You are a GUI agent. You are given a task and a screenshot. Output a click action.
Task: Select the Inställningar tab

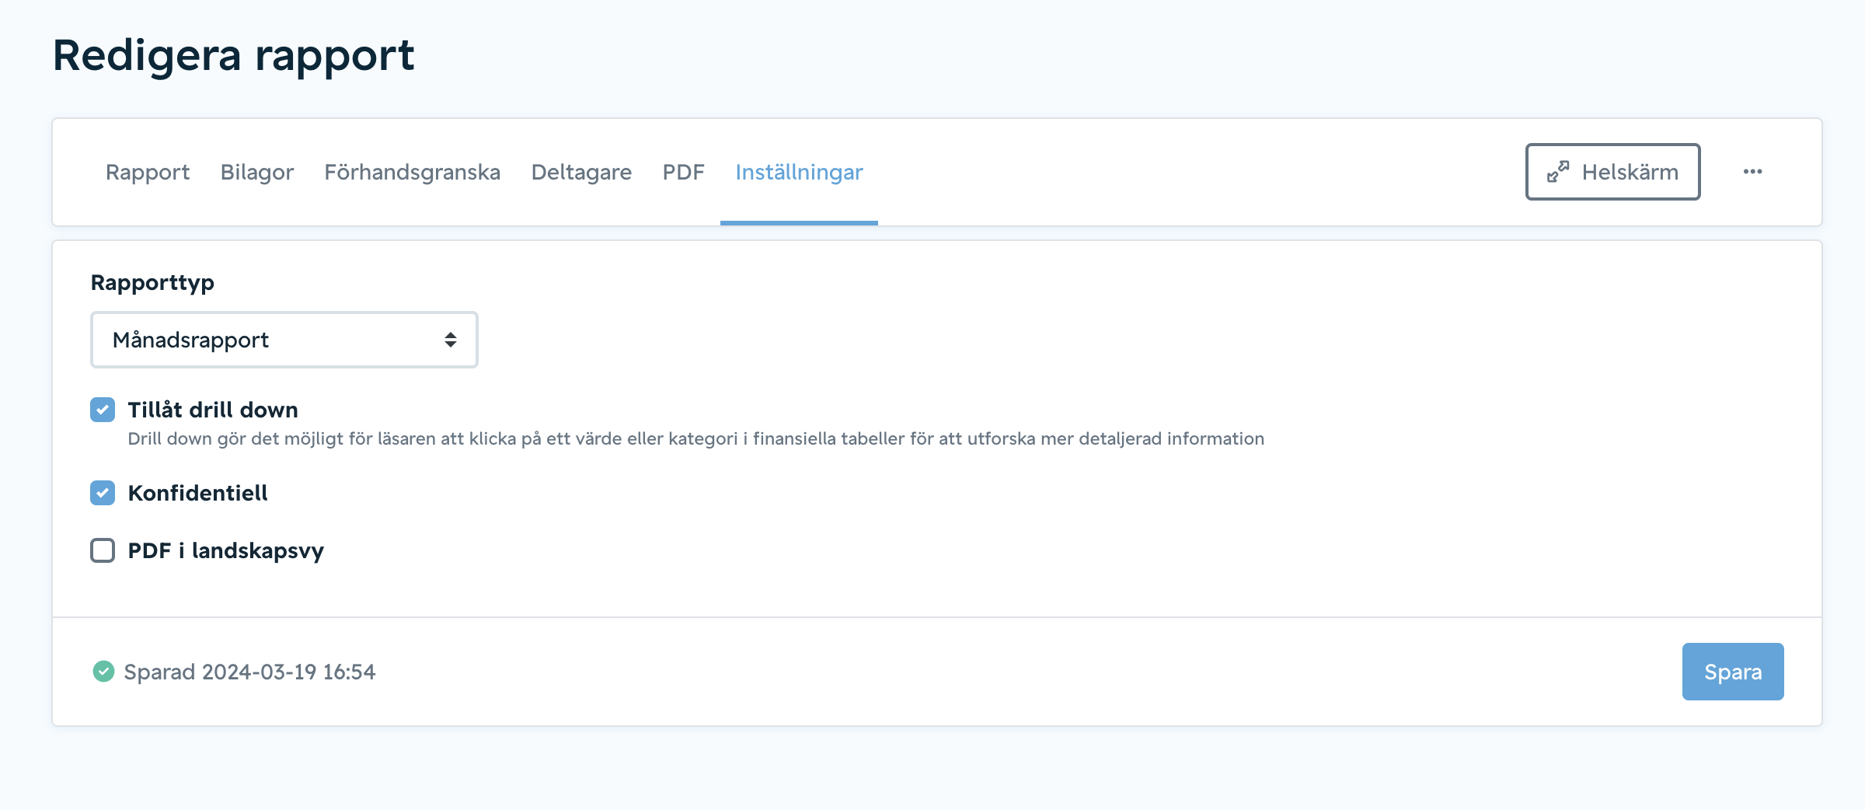(799, 172)
